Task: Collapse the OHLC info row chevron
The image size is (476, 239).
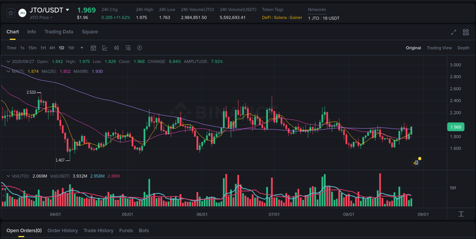Action: coord(8,61)
